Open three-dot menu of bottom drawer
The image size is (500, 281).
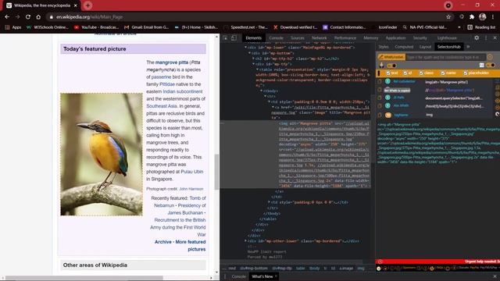(225, 276)
